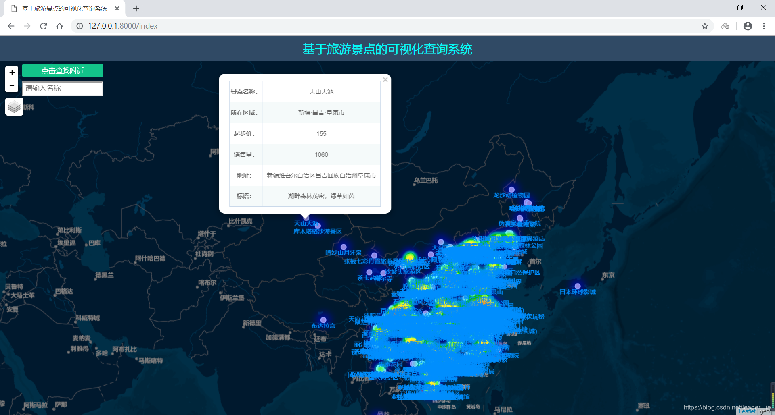Click the page title 基于旅游景点的可视化查询系统
The image size is (775, 415).
coord(387,49)
